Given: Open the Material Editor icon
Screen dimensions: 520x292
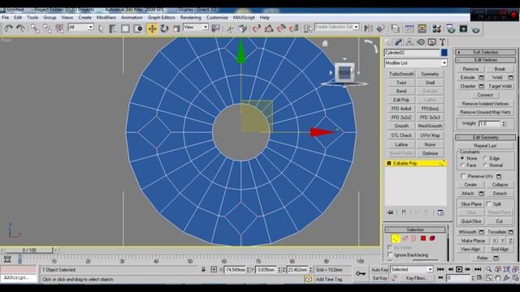Looking at the screenshot, I should [x=436, y=29].
